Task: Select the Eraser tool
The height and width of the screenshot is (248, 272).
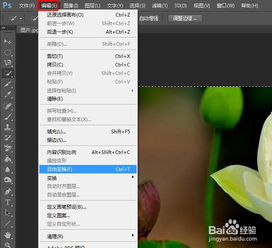Action: [7, 148]
